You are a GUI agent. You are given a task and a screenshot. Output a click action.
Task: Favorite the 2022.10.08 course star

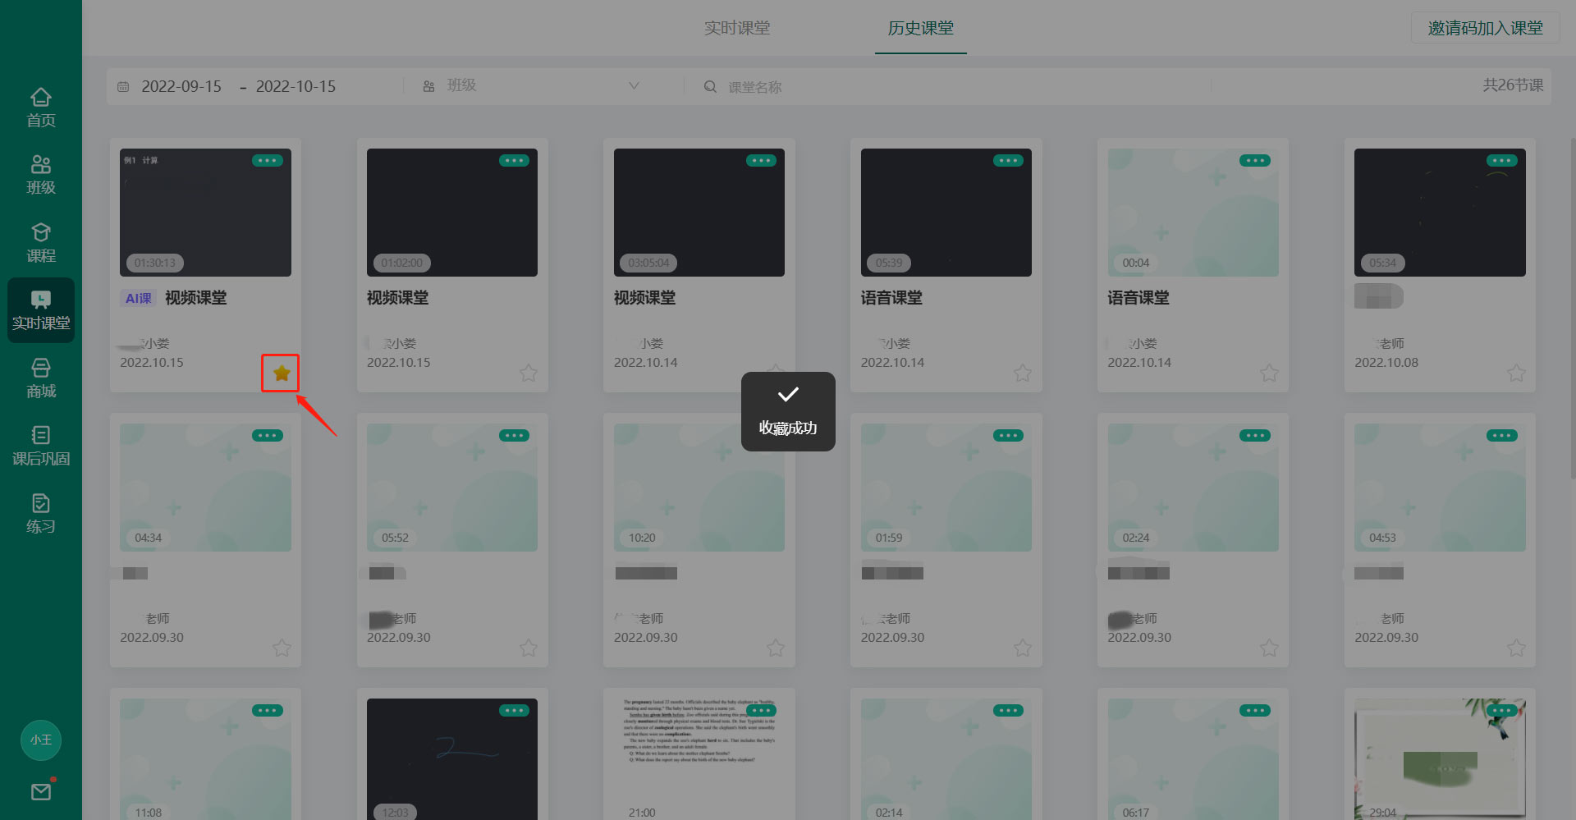coord(1516,373)
